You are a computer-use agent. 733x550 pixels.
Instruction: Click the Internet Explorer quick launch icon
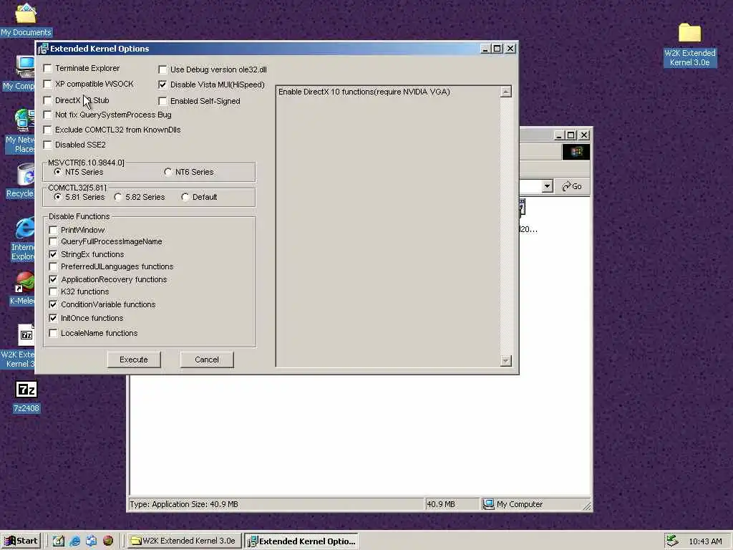(74, 541)
